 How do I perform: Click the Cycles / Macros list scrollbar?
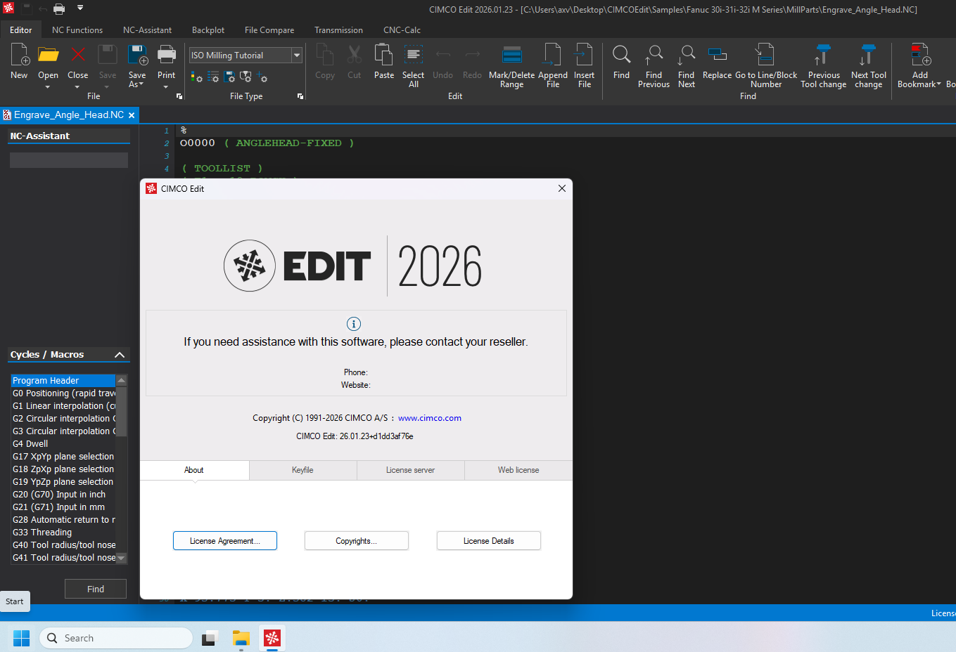coord(121,469)
